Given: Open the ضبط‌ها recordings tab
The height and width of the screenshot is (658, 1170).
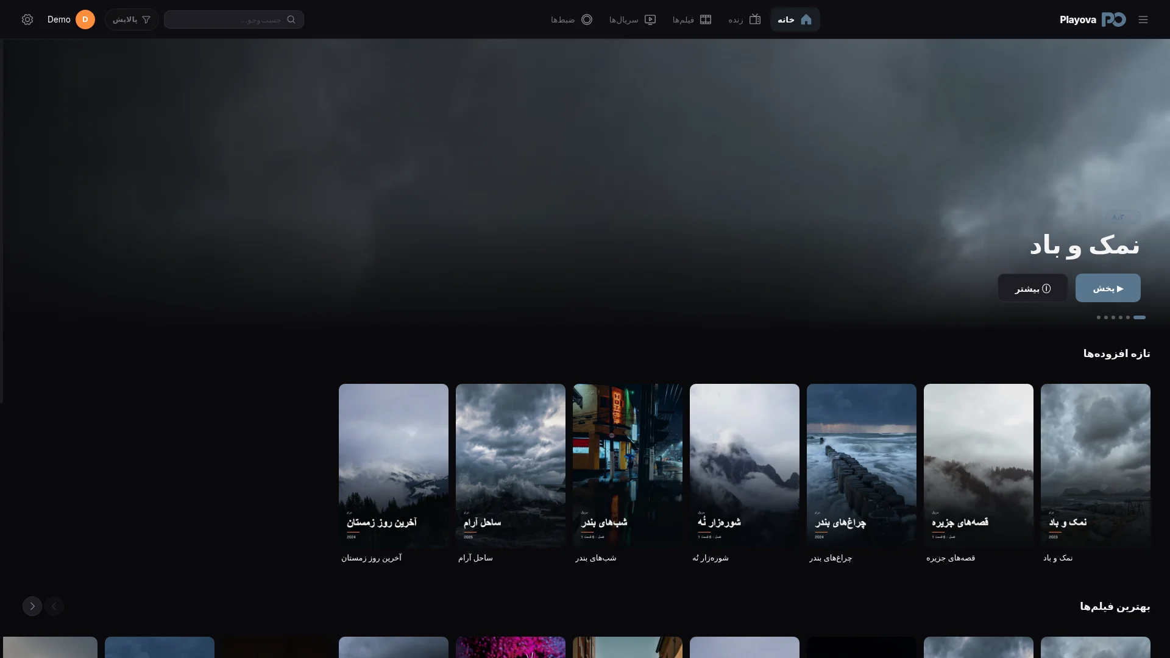Looking at the screenshot, I should coord(572,19).
